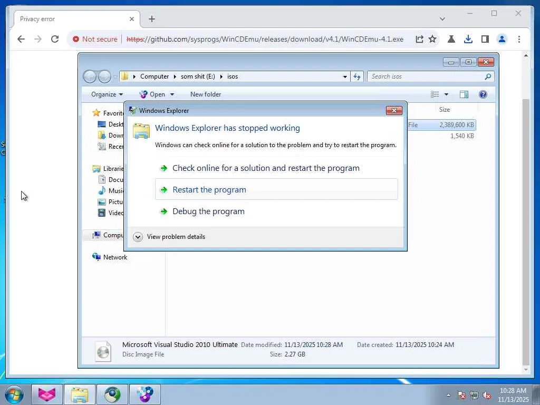The height and width of the screenshot is (405, 540).
Task: Click the Not secure warning badge
Action: [95, 39]
